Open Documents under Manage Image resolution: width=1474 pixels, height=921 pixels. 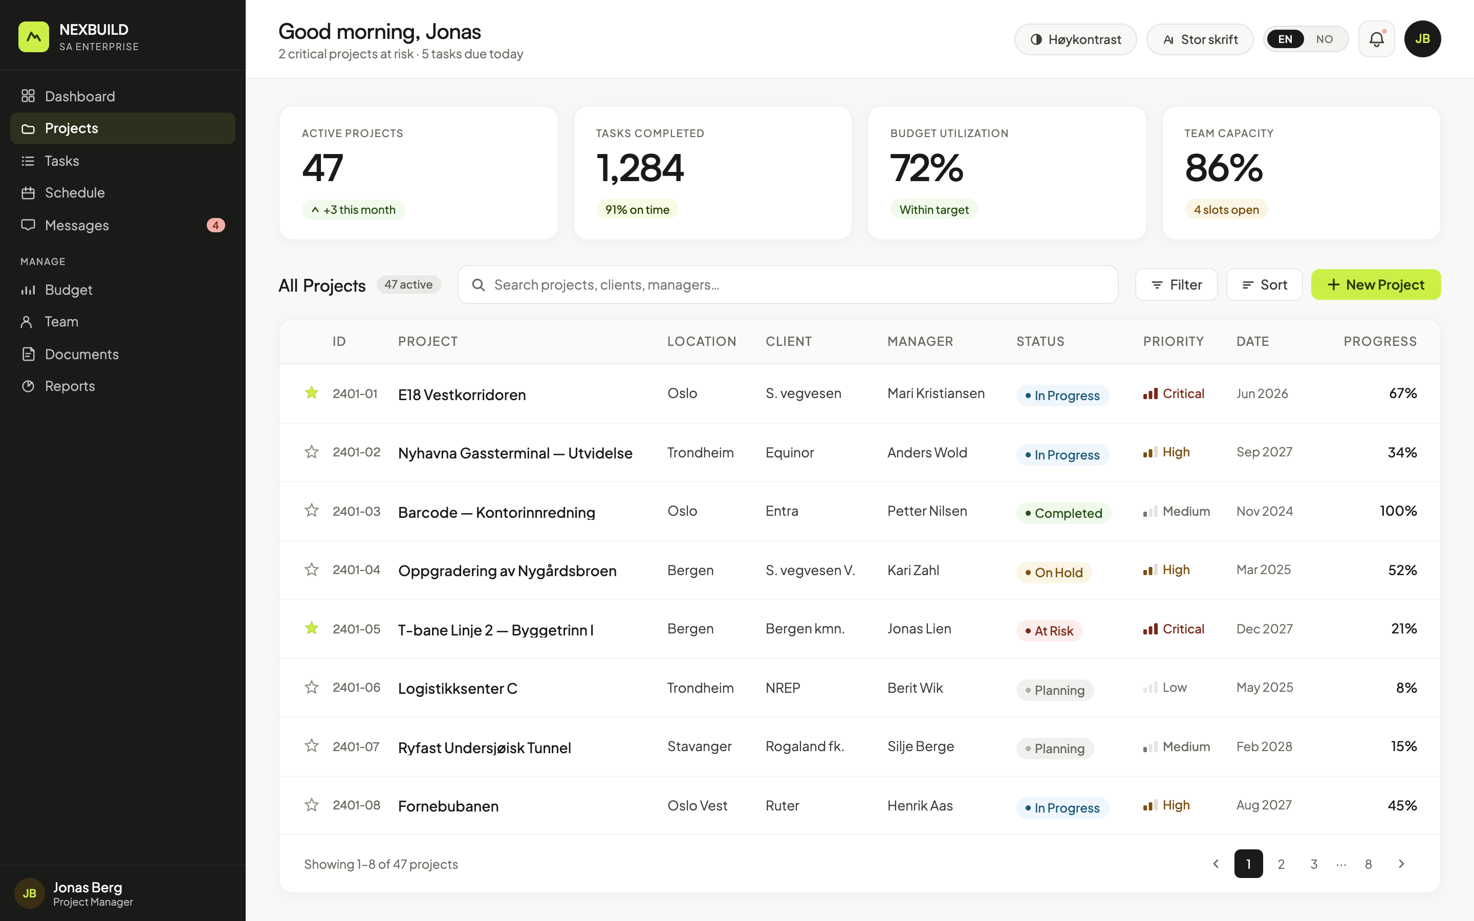[123, 354]
